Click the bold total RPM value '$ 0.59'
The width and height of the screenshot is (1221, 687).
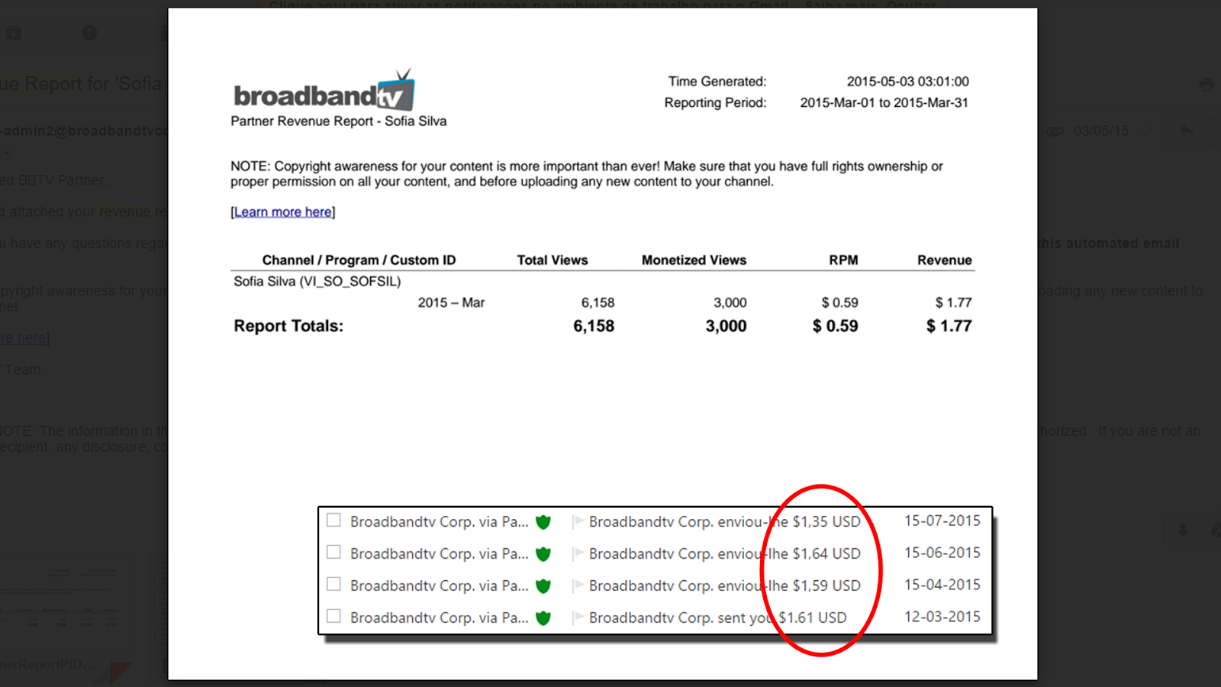pyautogui.click(x=836, y=326)
